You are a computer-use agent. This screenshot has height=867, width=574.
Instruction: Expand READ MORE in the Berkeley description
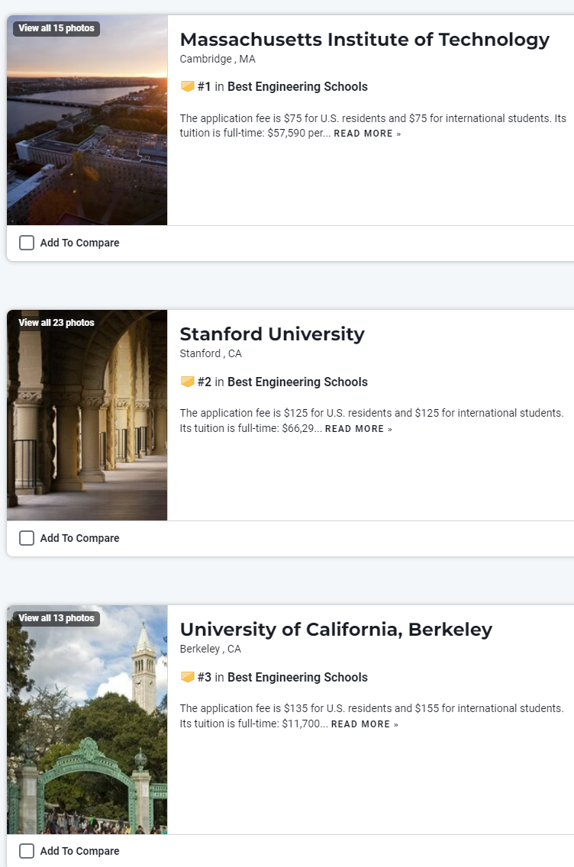(364, 724)
